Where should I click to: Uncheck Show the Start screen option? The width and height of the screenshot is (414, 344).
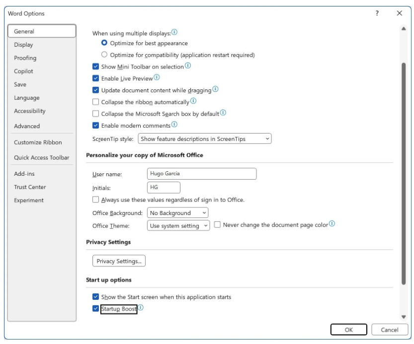click(x=95, y=297)
